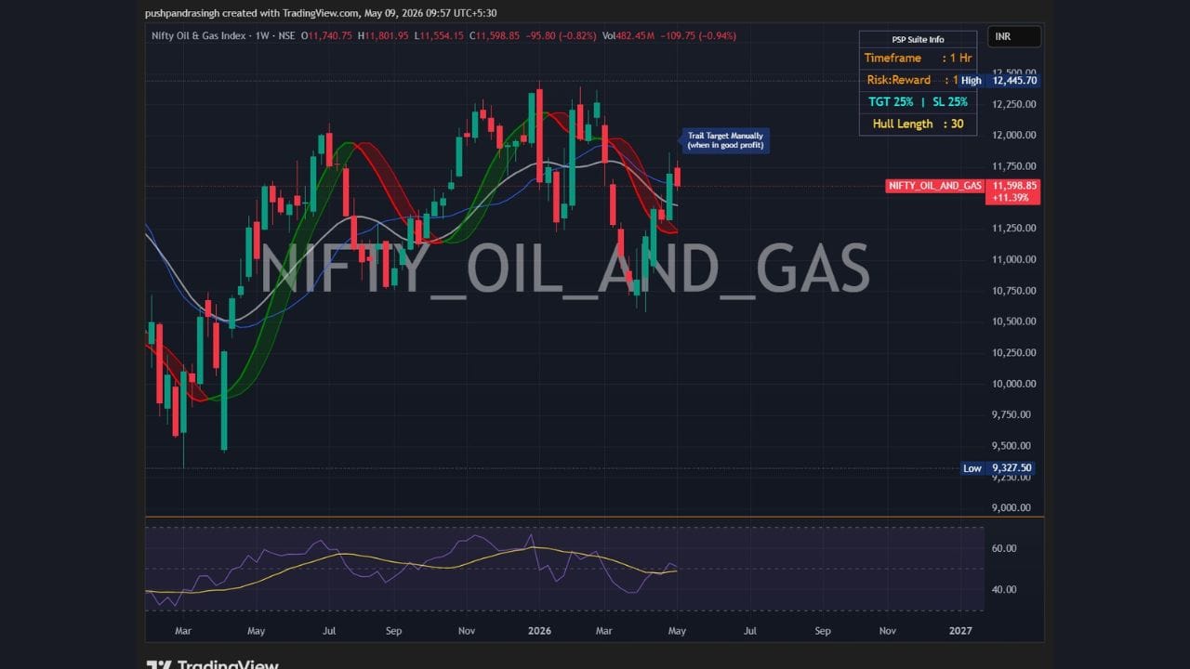
Task: Select the close value C11,598.85
Action: point(496,36)
